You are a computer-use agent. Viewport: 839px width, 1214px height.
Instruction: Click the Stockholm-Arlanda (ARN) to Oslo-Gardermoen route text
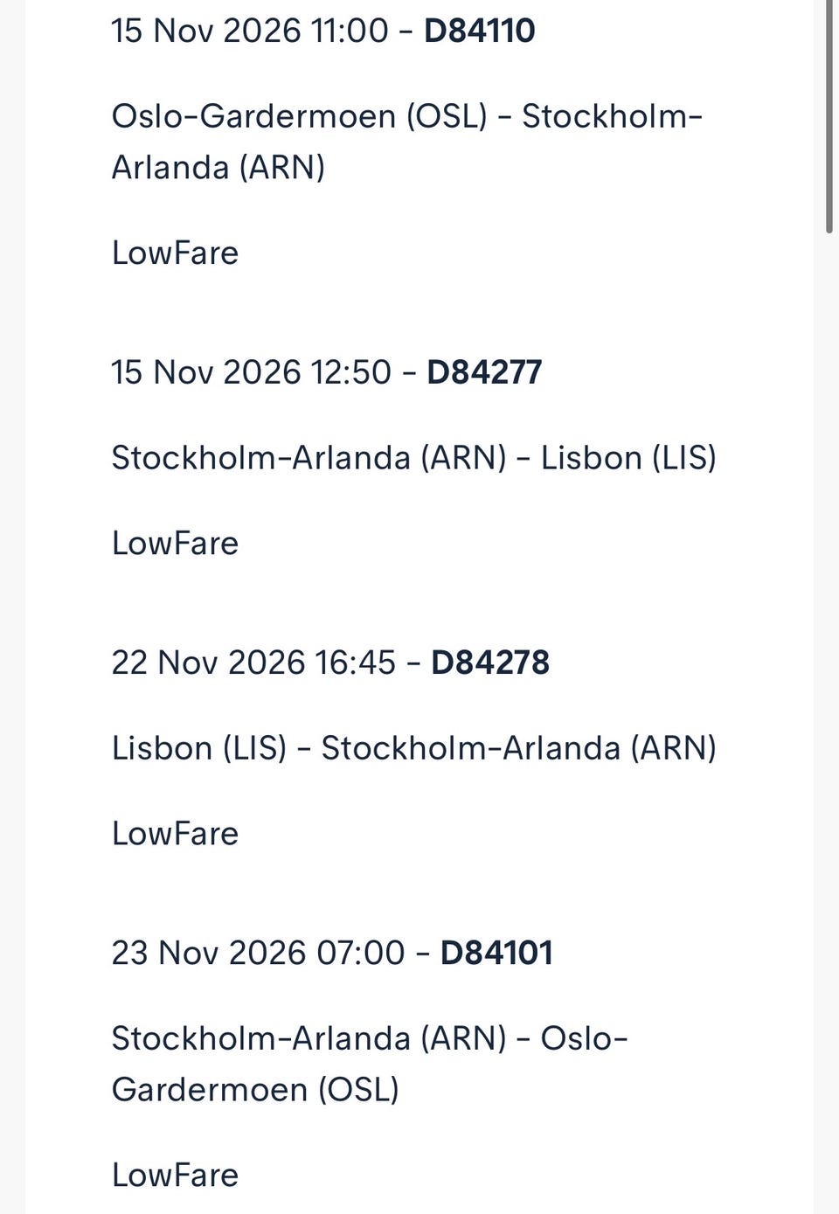[x=370, y=1064]
